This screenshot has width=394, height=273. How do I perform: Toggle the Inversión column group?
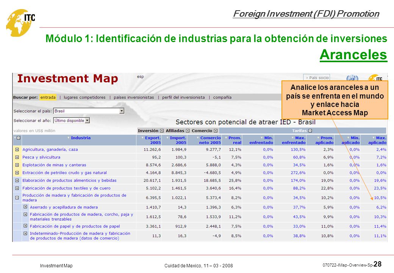[x=162, y=131]
